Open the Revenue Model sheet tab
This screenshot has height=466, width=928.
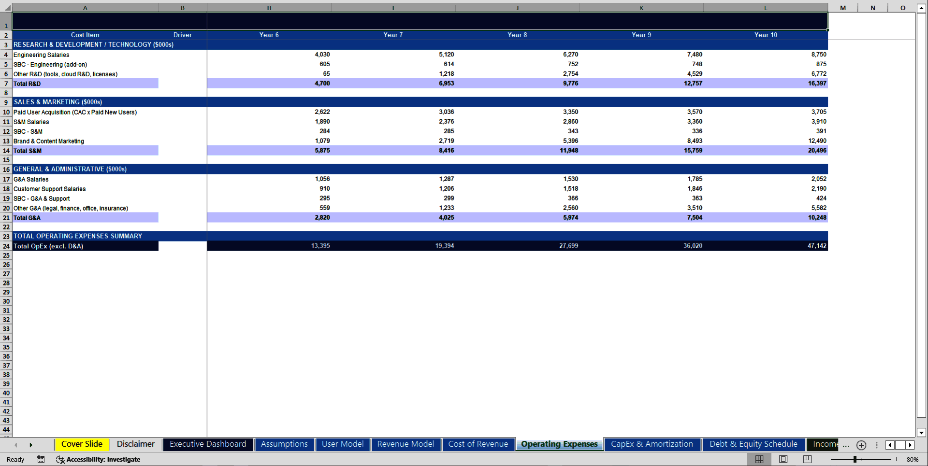[406, 444]
